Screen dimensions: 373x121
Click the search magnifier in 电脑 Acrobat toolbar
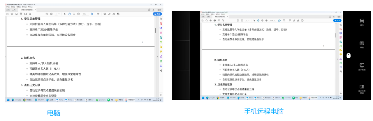coord(30,14)
